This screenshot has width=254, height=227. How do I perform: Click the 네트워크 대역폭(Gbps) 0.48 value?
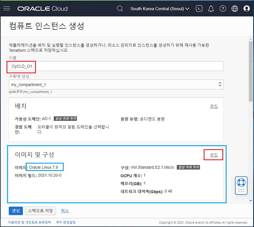pyautogui.click(x=168, y=191)
